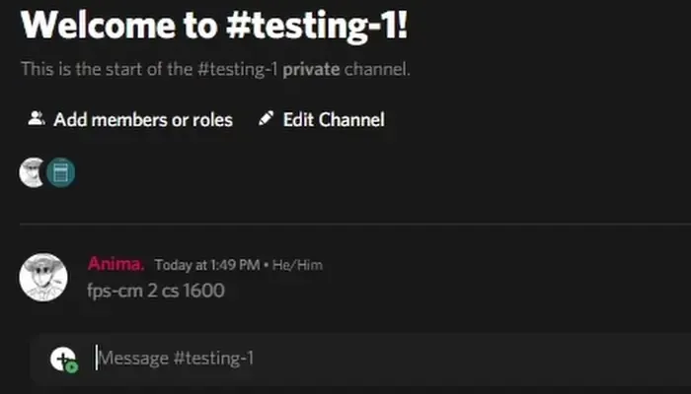Image resolution: width=691 pixels, height=394 pixels.
Task: Click the teal calculator bot avatar
Action: point(60,172)
